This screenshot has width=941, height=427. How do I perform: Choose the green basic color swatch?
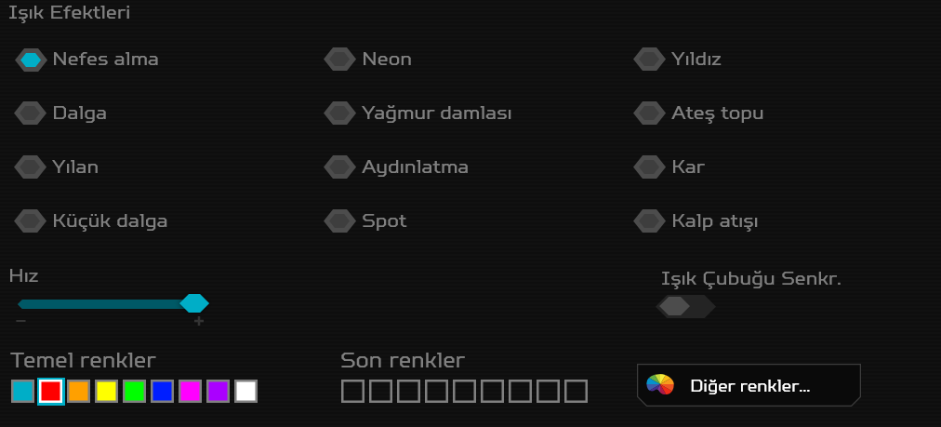point(135,391)
